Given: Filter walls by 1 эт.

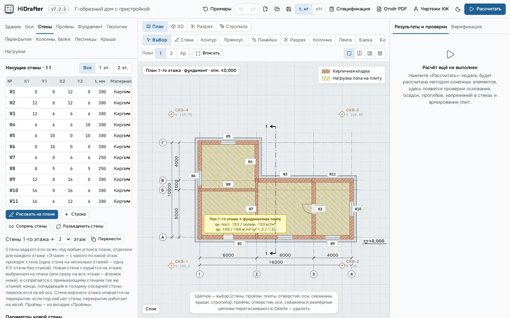Looking at the screenshot, I should (x=104, y=68).
